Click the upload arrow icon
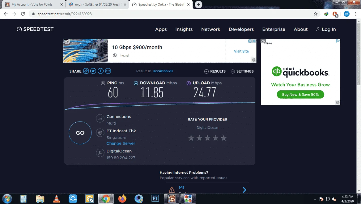 click(x=189, y=83)
